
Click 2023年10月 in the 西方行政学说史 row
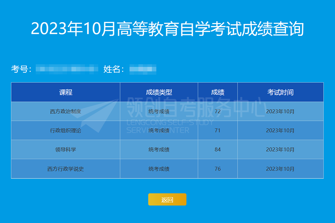pyautogui.click(x=281, y=169)
